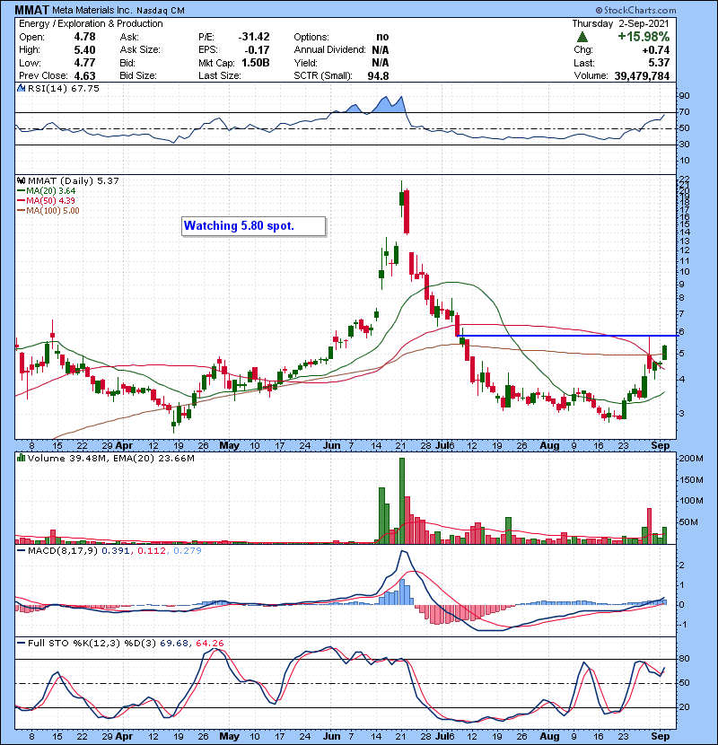
Task: Click the 150M label on volume axis
Action: coord(691,480)
